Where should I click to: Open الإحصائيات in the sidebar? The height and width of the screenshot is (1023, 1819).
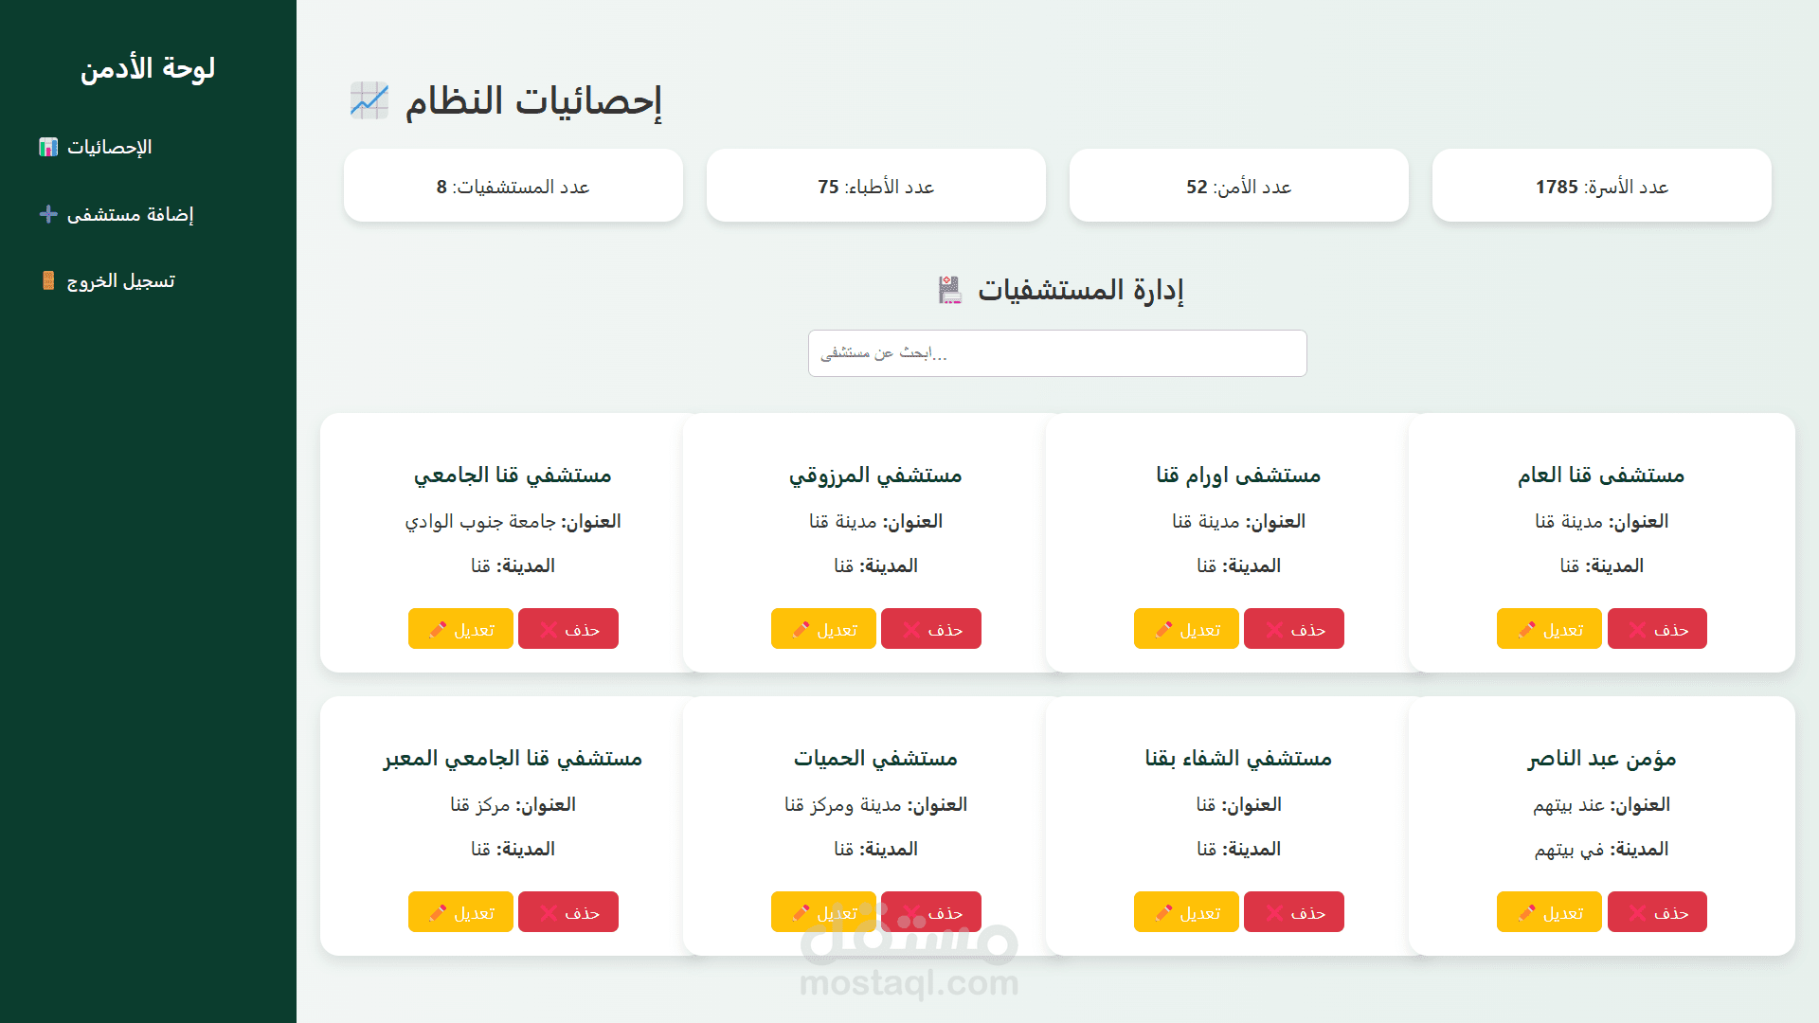[x=109, y=147]
